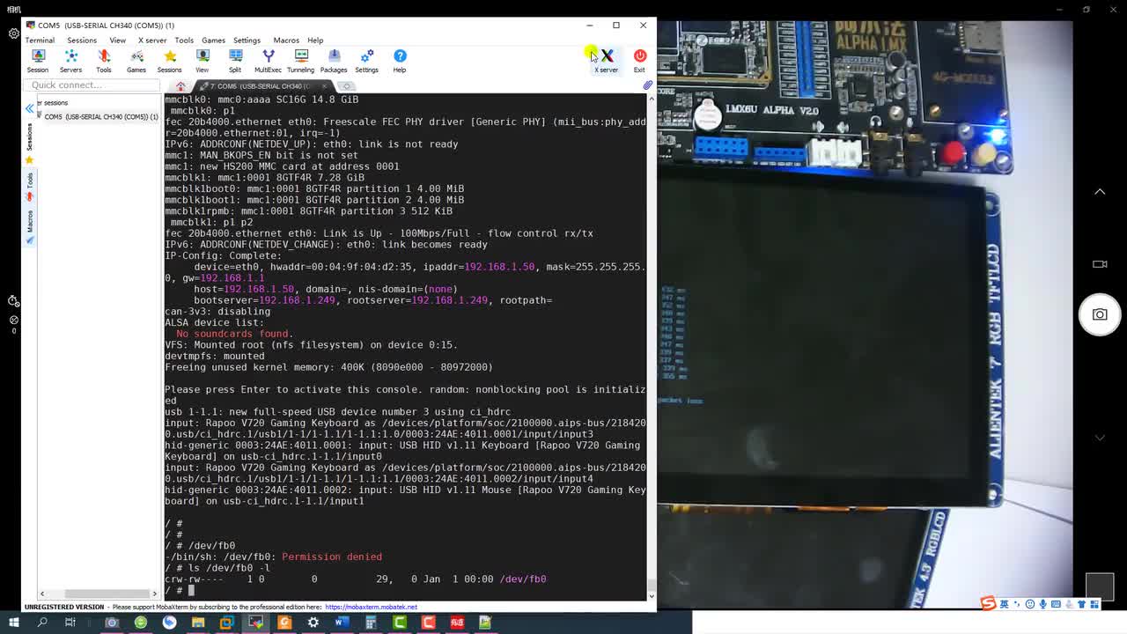Click the red Exit power icon
The height and width of the screenshot is (634, 1127).
(x=639, y=61)
